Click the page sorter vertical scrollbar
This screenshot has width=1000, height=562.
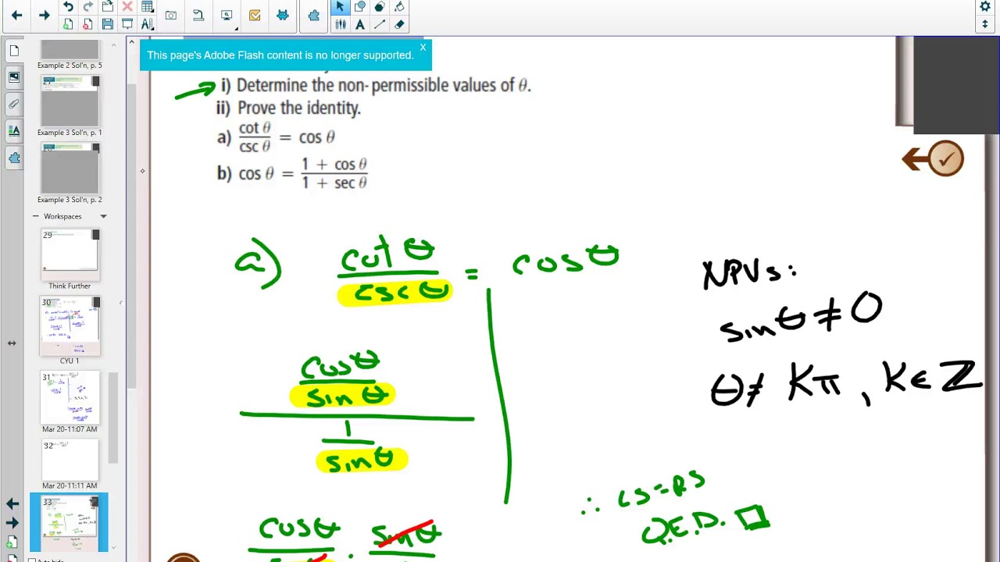pyautogui.click(x=113, y=418)
